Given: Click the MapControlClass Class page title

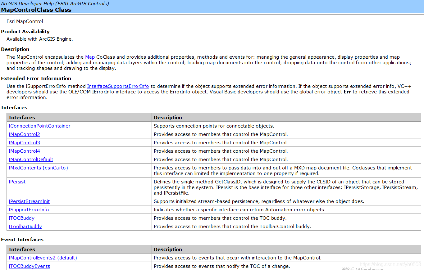Looking at the screenshot, I should point(36,10).
